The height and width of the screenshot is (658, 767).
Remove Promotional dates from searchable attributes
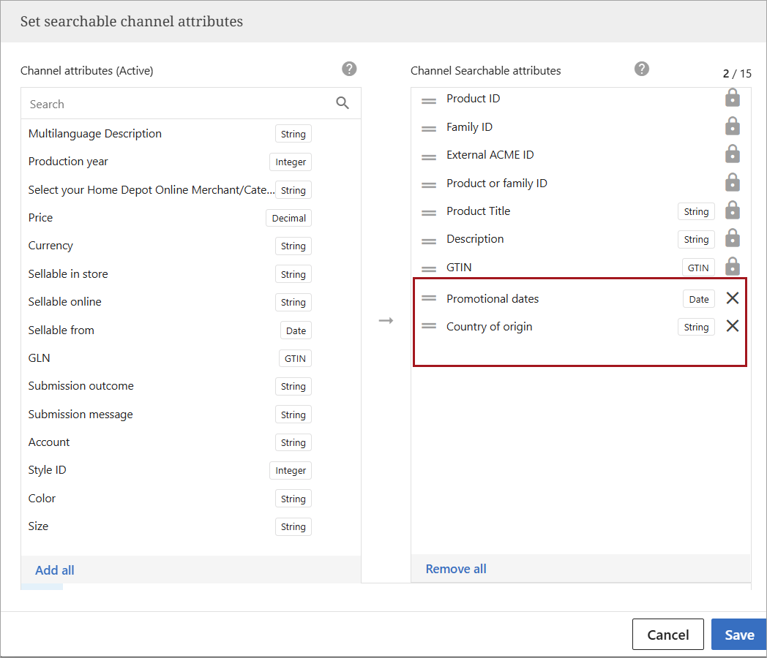click(732, 298)
